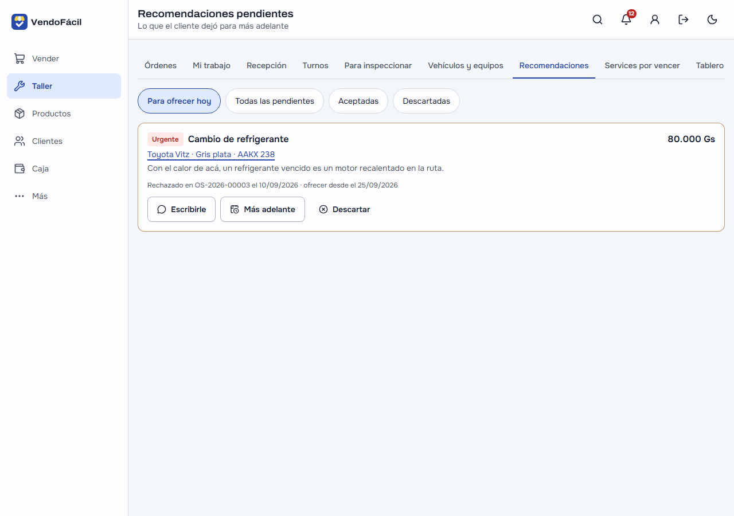Switch to Mi trabajo tab
The height and width of the screenshot is (516, 734).
coord(212,65)
